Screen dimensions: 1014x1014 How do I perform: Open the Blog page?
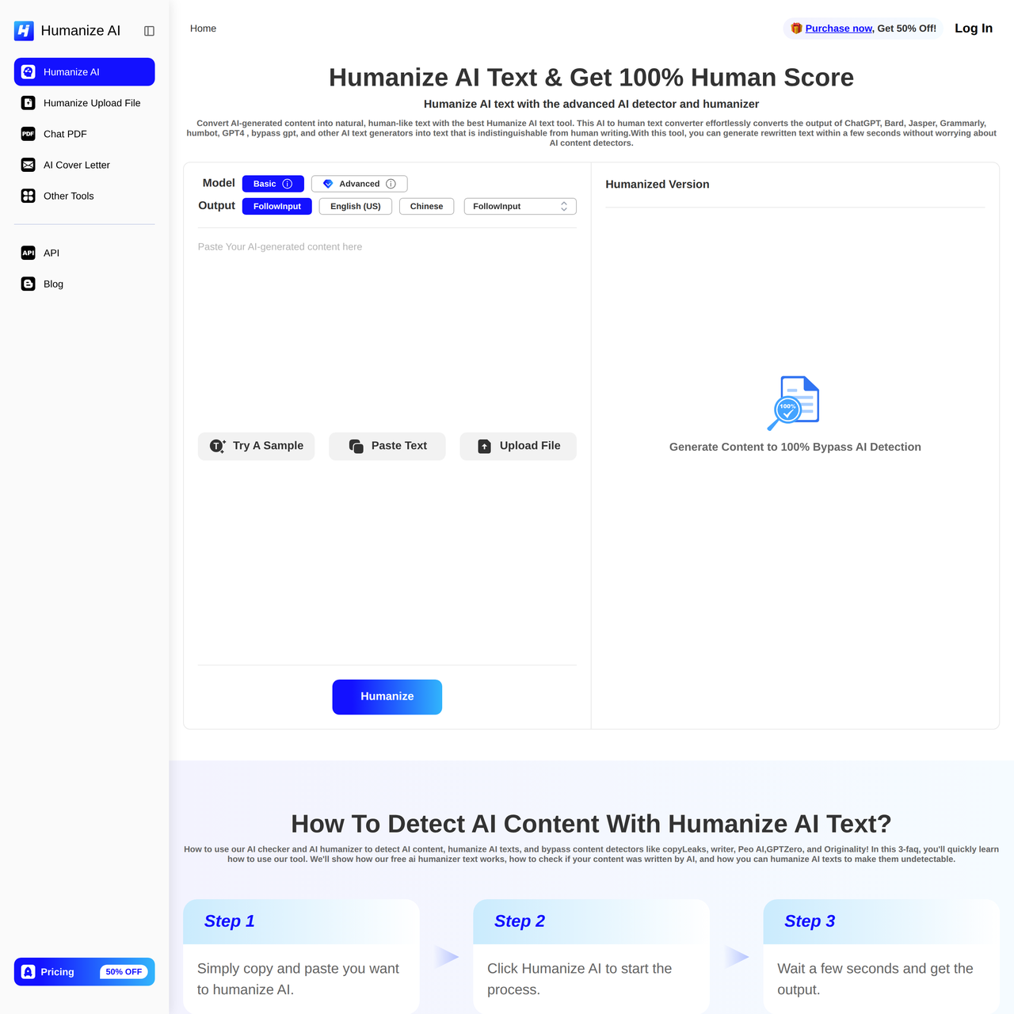[x=85, y=284]
